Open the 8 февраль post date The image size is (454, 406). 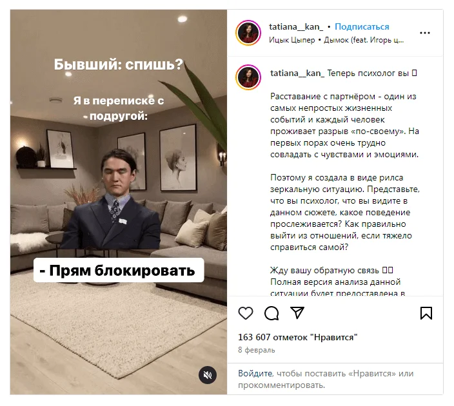(x=256, y=350)
